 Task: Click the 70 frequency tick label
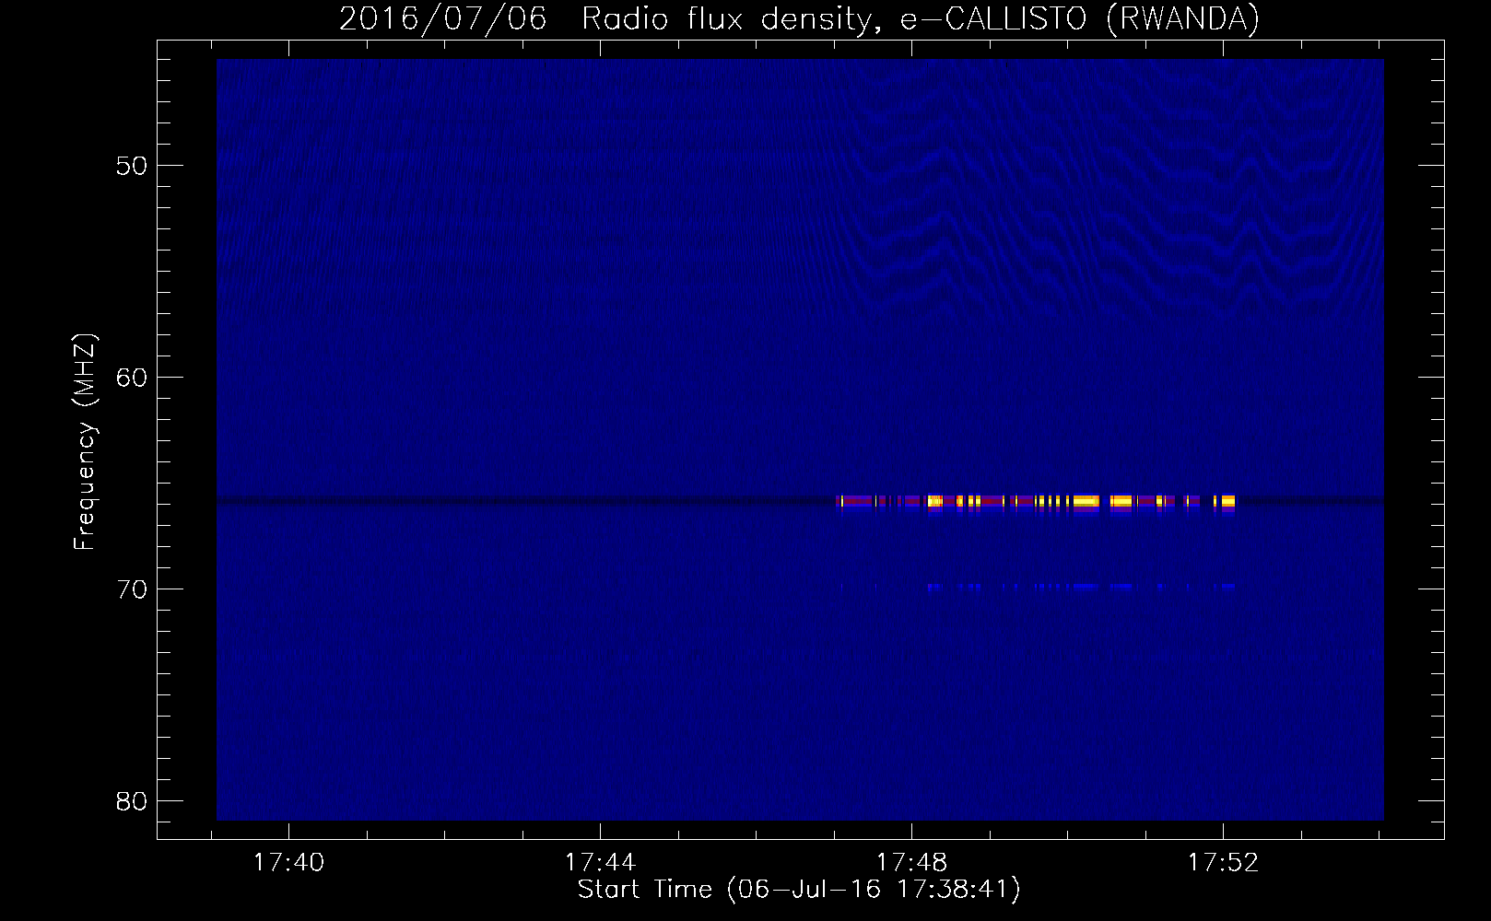click(x=132, y=589)
